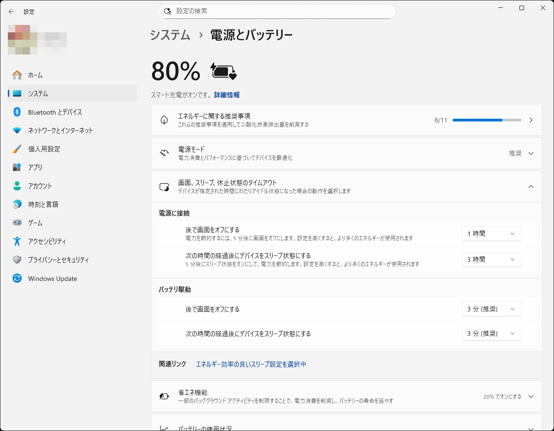This screenshot has height=431, width=554.
Task: ゲームのコントローラーアイコンを選択
Action: (x=16, y=223)
